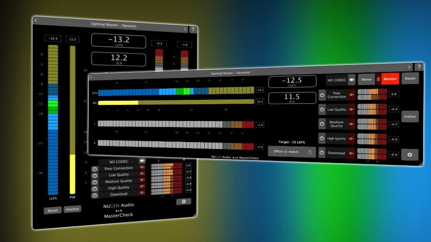Toggle Download power in vertical window
This screenshot has height=242, width=431.
95,195
